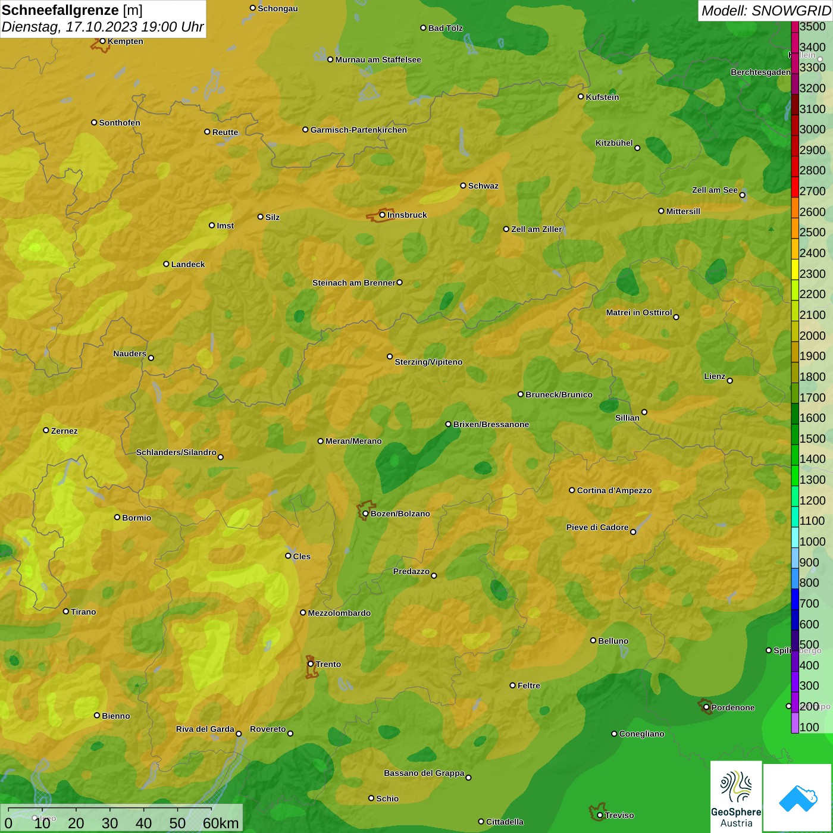Click the Innsbruck city marker dot
This screenshot has width=833, height=833.
pos(383,215)
